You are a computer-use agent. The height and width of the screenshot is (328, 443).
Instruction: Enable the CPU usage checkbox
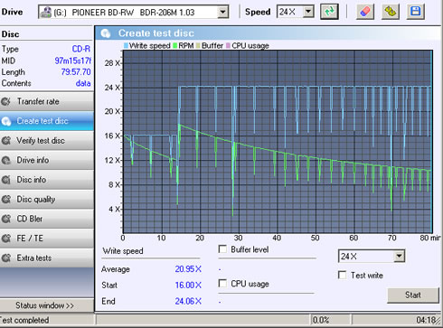coord(222,284)
